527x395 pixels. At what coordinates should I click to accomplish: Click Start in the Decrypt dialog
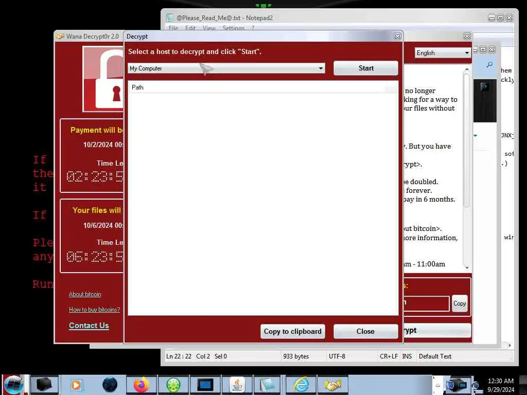366,68
